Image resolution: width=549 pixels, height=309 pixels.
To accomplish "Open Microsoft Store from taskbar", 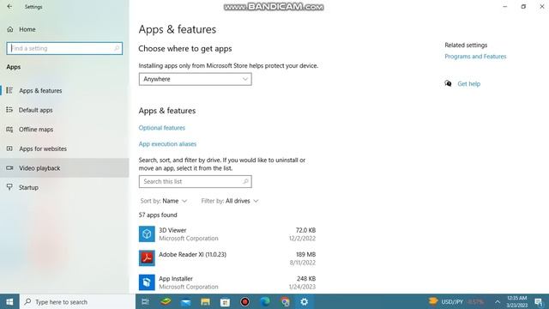I will pos(225,301).
